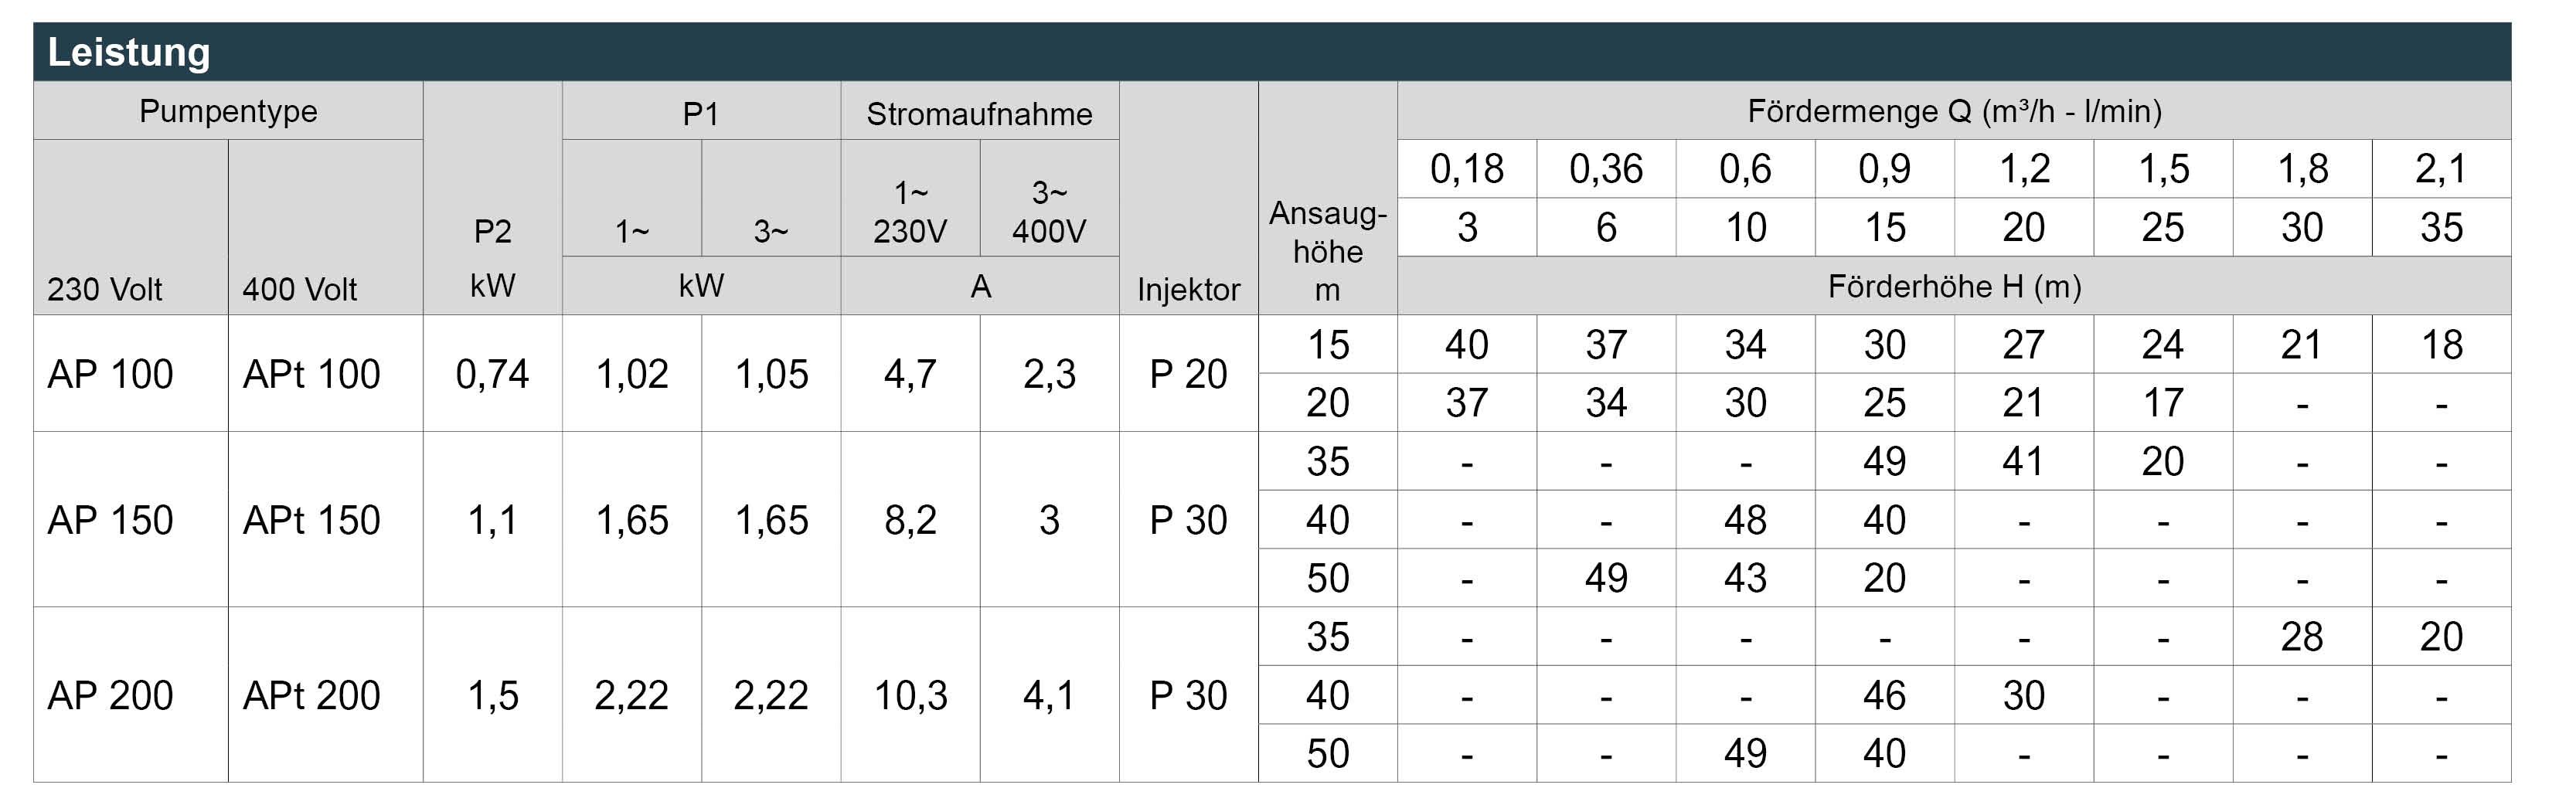The width and height of the screenshot is (2576, 805).
Task: Click the Pumpentype column header
Action: pos(228,111)
